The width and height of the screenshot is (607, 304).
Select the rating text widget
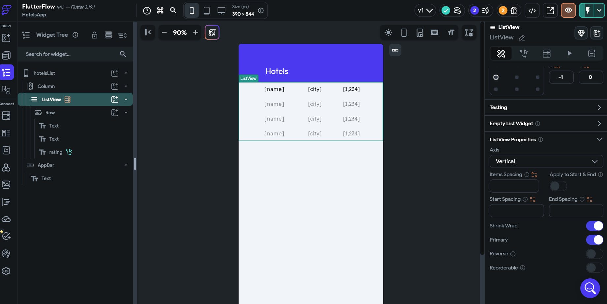click(56, 152)
